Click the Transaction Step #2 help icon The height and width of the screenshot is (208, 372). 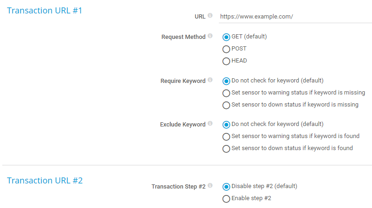[x=210, y=186]
